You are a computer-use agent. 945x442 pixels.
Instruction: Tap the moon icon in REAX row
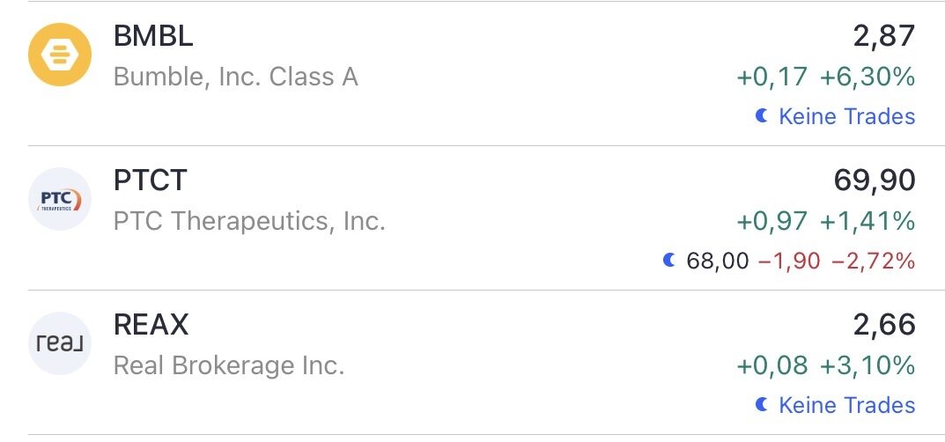(x=763, y=404)
